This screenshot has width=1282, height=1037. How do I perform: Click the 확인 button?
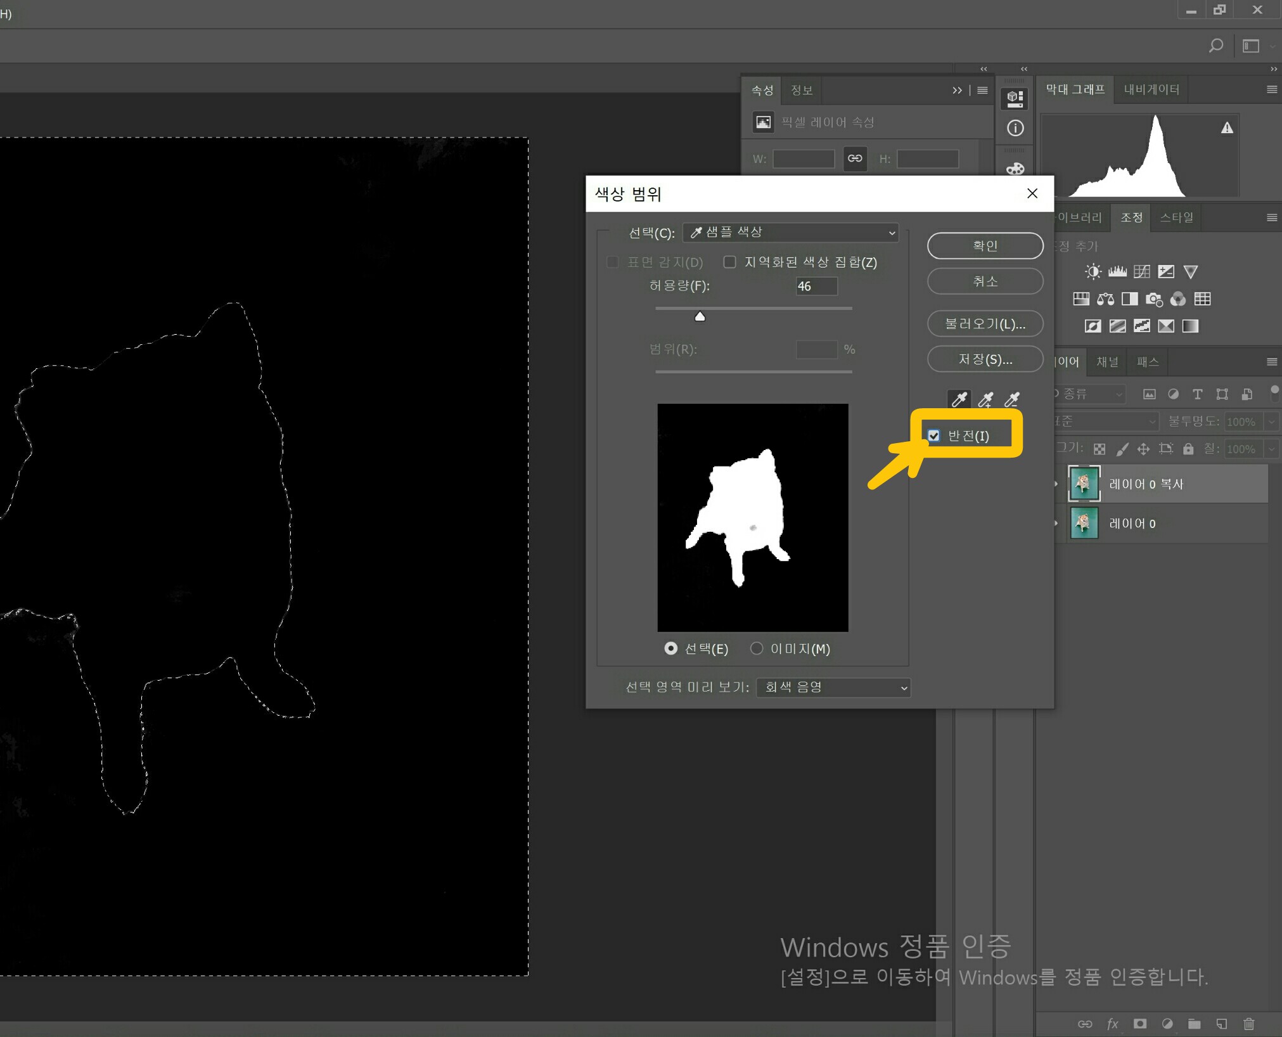pos(985,246)
